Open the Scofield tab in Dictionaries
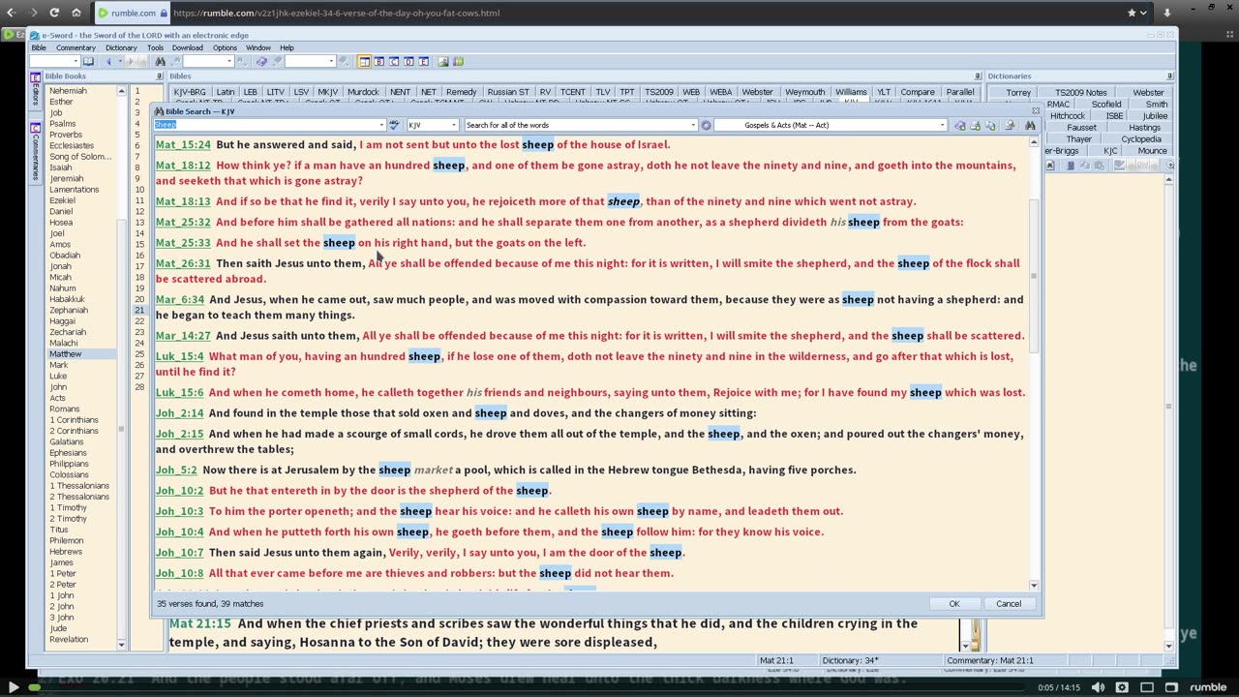This screenshot has width=1239, height=697. [x=1106, y=104]
